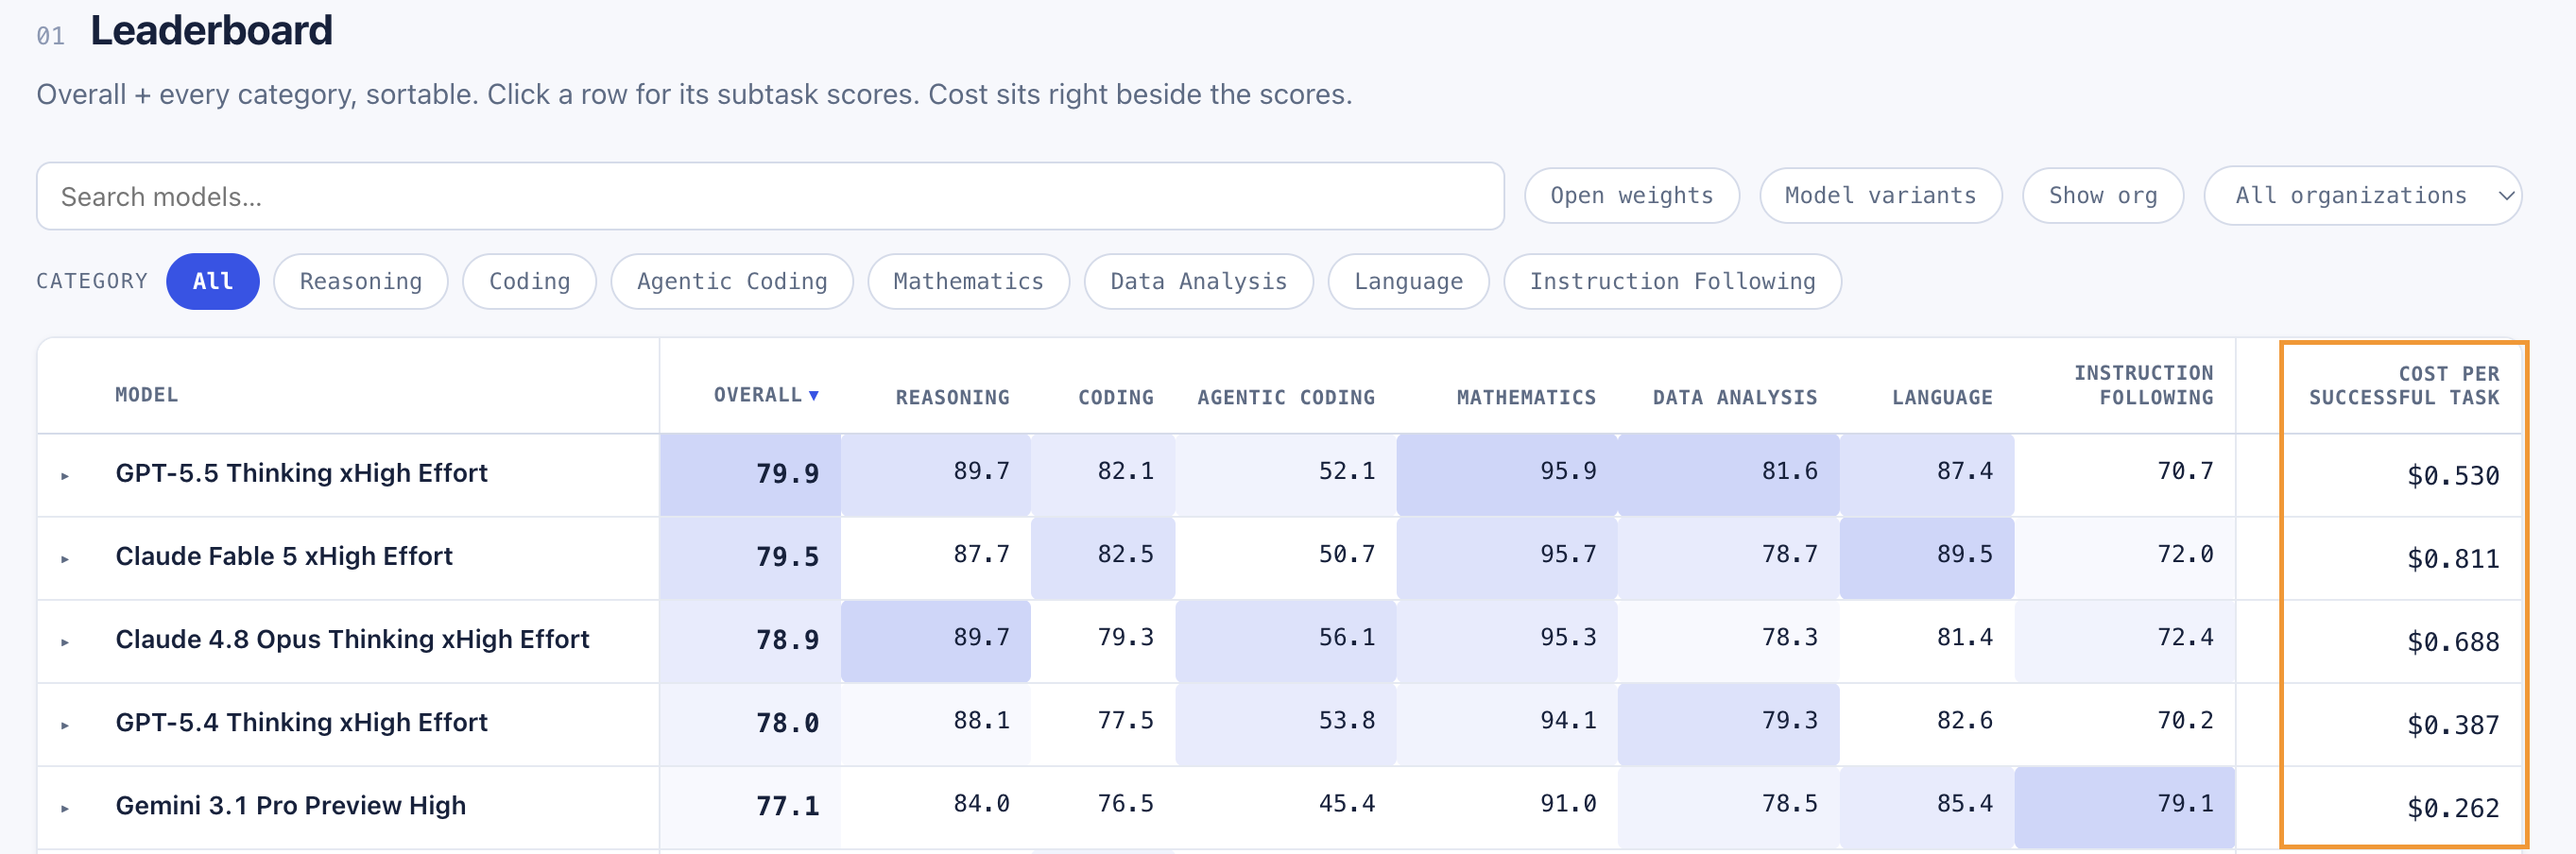Click the Search models input field
Image resolution: width=2576 pixels, height=854 pixels.
(770, 196)
